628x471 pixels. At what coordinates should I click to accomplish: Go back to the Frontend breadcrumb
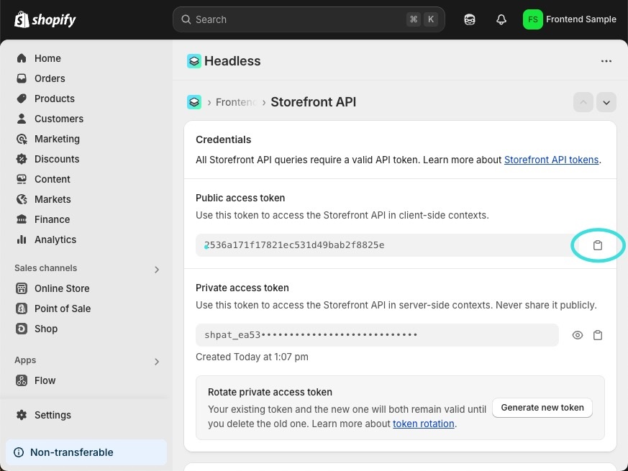tap(236, 102)
